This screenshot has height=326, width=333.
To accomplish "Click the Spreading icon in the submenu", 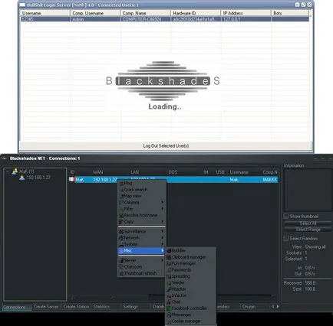I will pyautogui.click(x=169, y=276).
